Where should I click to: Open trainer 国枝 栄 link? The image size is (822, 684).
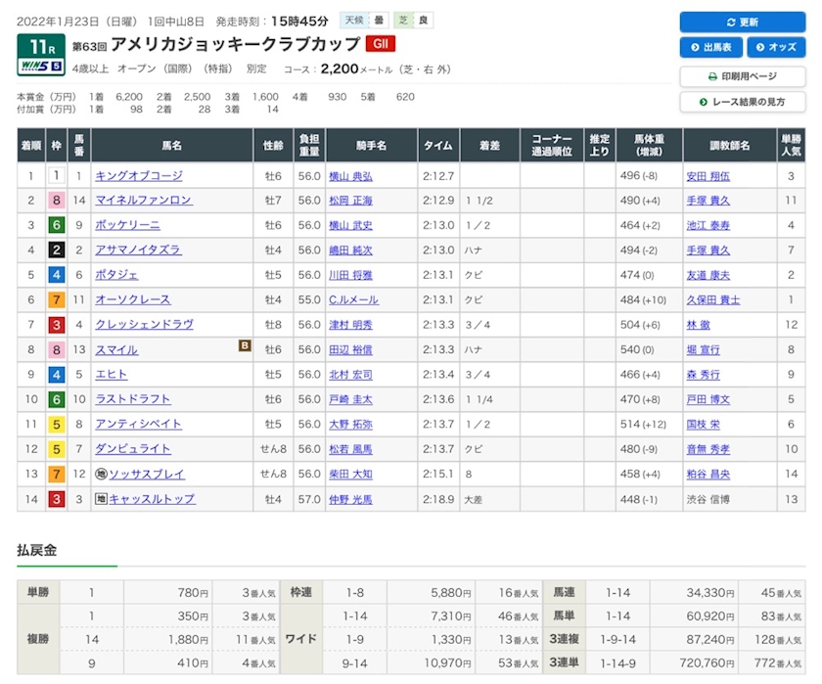[703, 425]
